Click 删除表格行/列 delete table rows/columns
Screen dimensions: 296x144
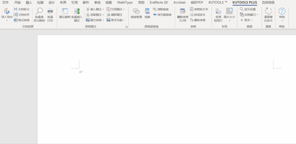pyautogui.click(x=183, y=15)
